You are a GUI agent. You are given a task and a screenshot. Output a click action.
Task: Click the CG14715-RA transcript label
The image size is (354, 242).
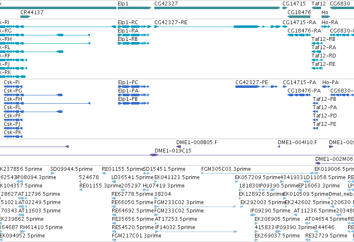pos(300,22)
